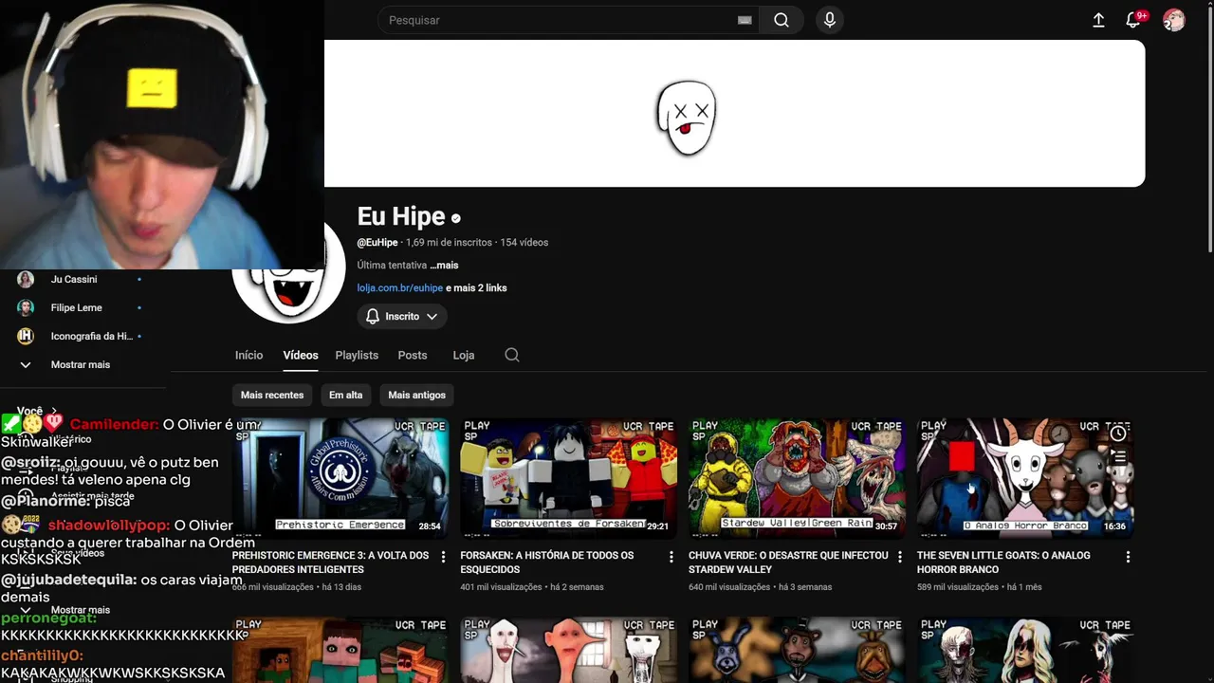The width and height of the screenshot is (1214, 683).
Task: Click the search magnifier button
Action: pyautogui.click(x=781, y=20)
